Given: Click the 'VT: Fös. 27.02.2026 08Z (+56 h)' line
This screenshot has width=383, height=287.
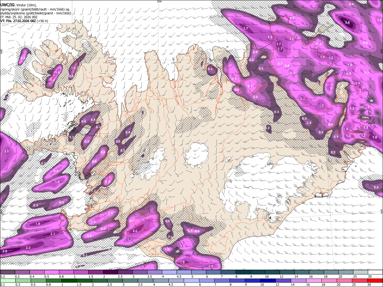Looking at the screenshot, I should point(24,21).
